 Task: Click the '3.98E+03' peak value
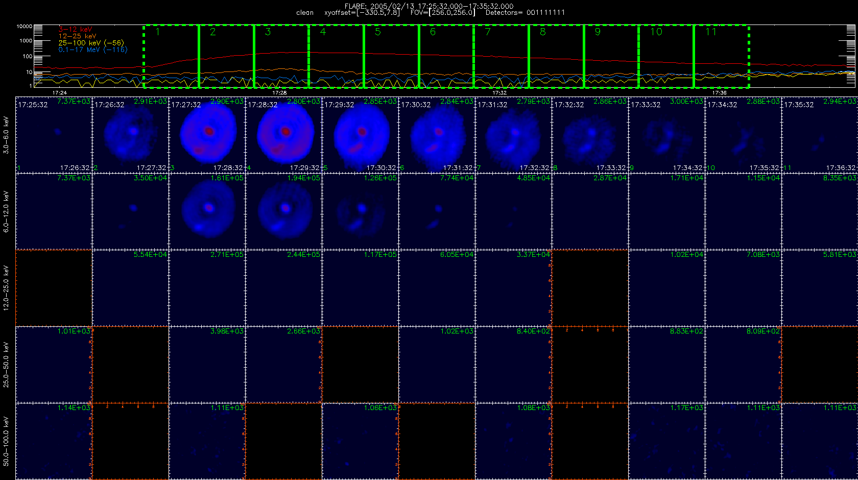coord(227,331)
